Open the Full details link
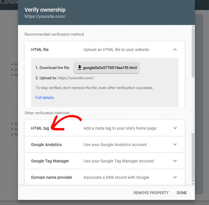This screenshot has width=209, height=205. tap(45, 98)
